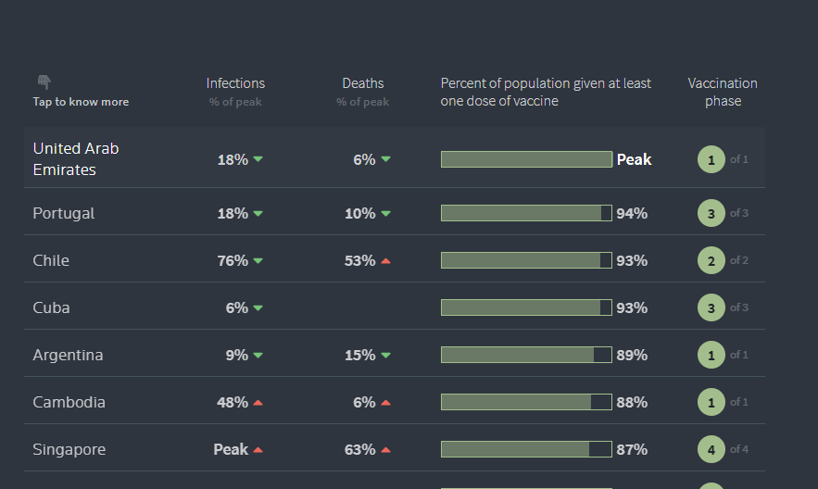The height and width of the screenshot is (489, 818).
Task: Click Chile's vaccination phase 2 circle badge
Action: click(711, 260)
